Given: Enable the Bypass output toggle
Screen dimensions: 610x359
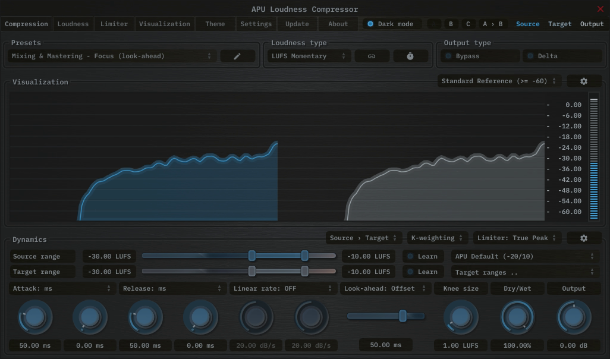Looking at the screenshot, I should (481, 56).
